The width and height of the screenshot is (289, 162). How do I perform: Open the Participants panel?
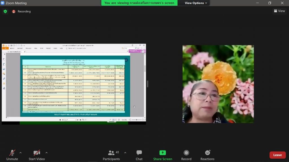[111, 153]
